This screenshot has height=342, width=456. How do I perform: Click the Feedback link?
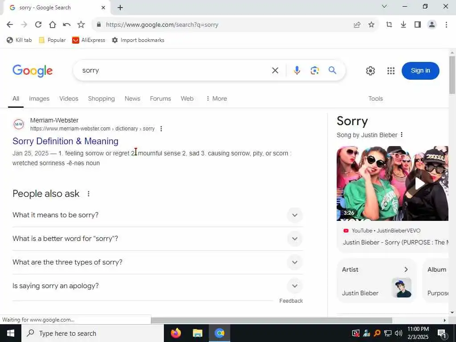click(x=291, y=301)
